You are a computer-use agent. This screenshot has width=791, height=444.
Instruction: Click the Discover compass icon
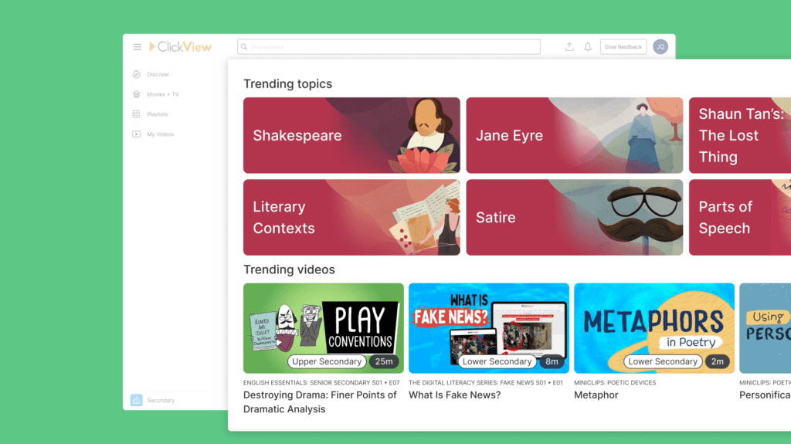[137, 75]
